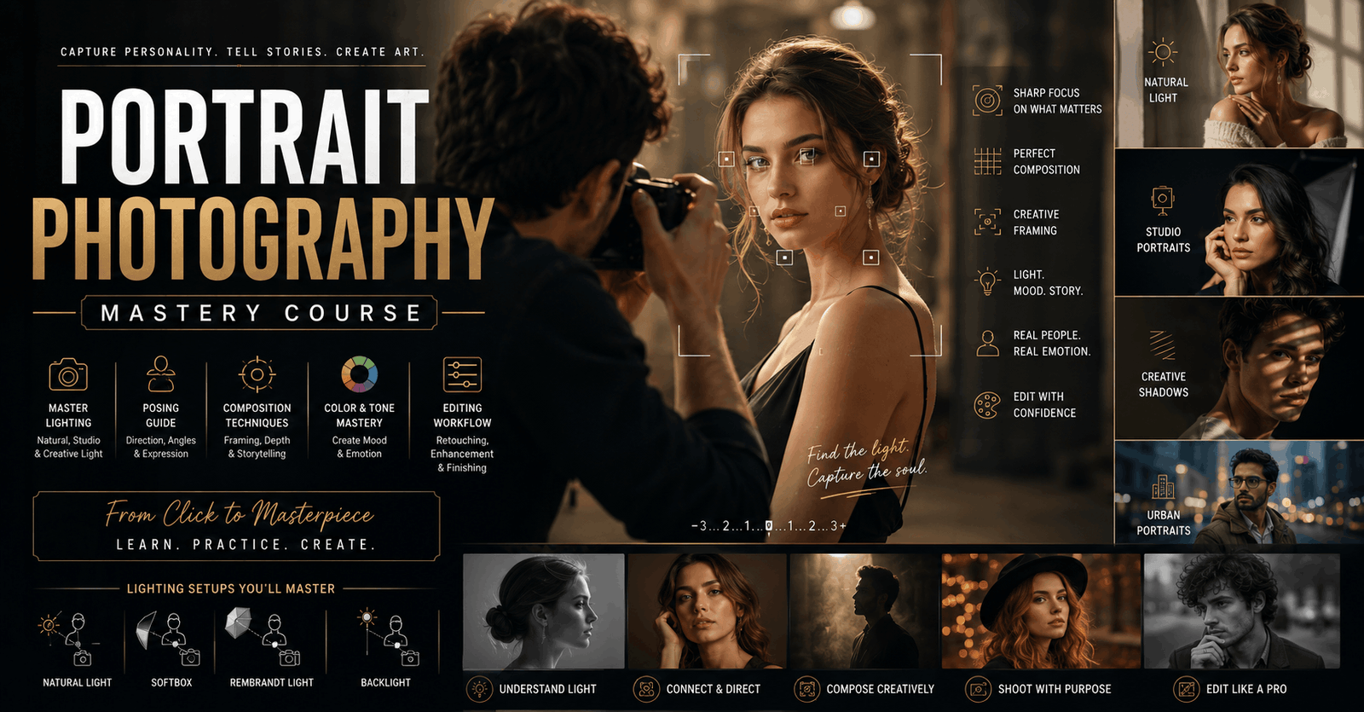Click the Natural Light setup diagram

coord(71,640)
